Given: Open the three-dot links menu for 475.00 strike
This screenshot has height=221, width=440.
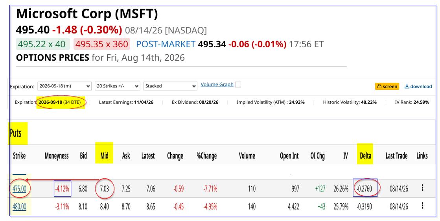Looking at the screenshot, I should [x=423, y=188].
